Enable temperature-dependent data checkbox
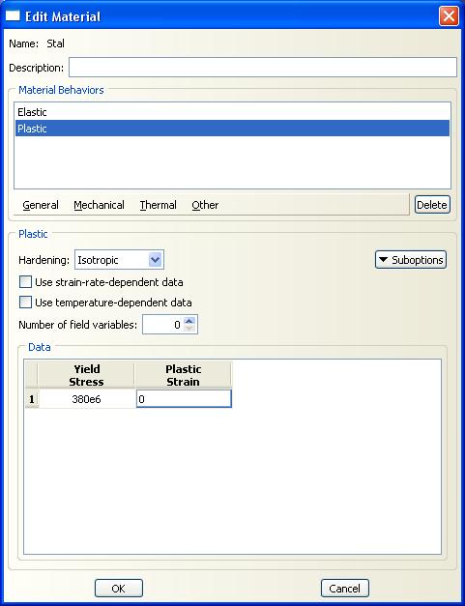The image size is (465, 606). [x=25, y=303]
